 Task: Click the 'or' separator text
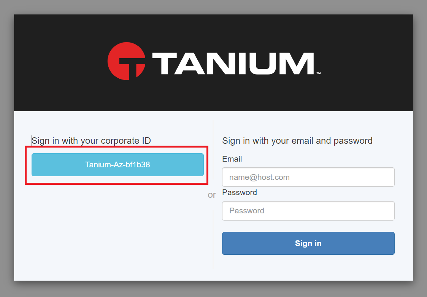tap(212, 195)
